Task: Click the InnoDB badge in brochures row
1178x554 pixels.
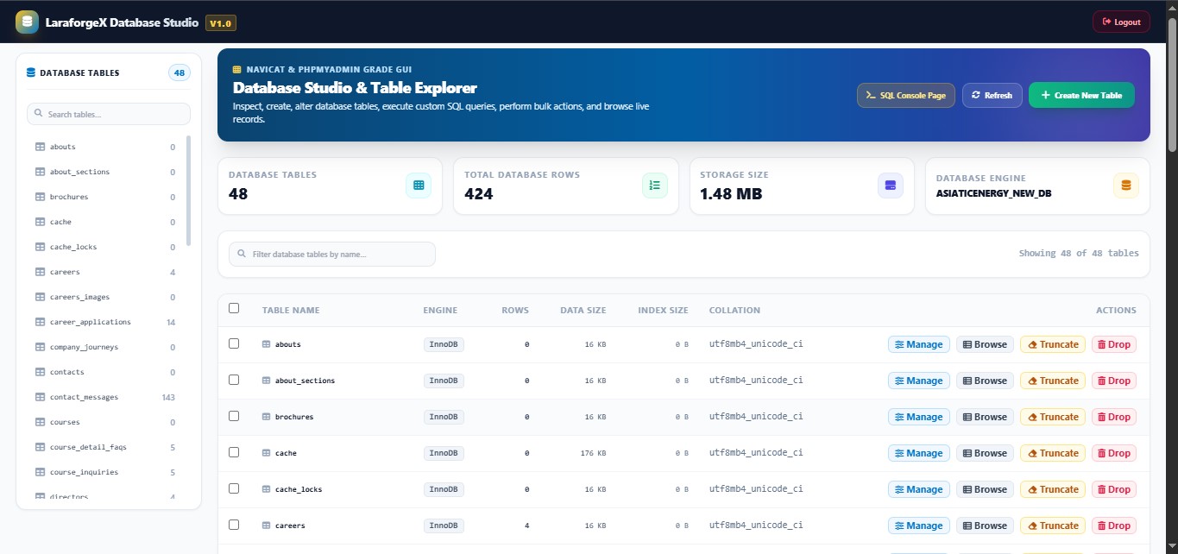Action: point(444,417)
